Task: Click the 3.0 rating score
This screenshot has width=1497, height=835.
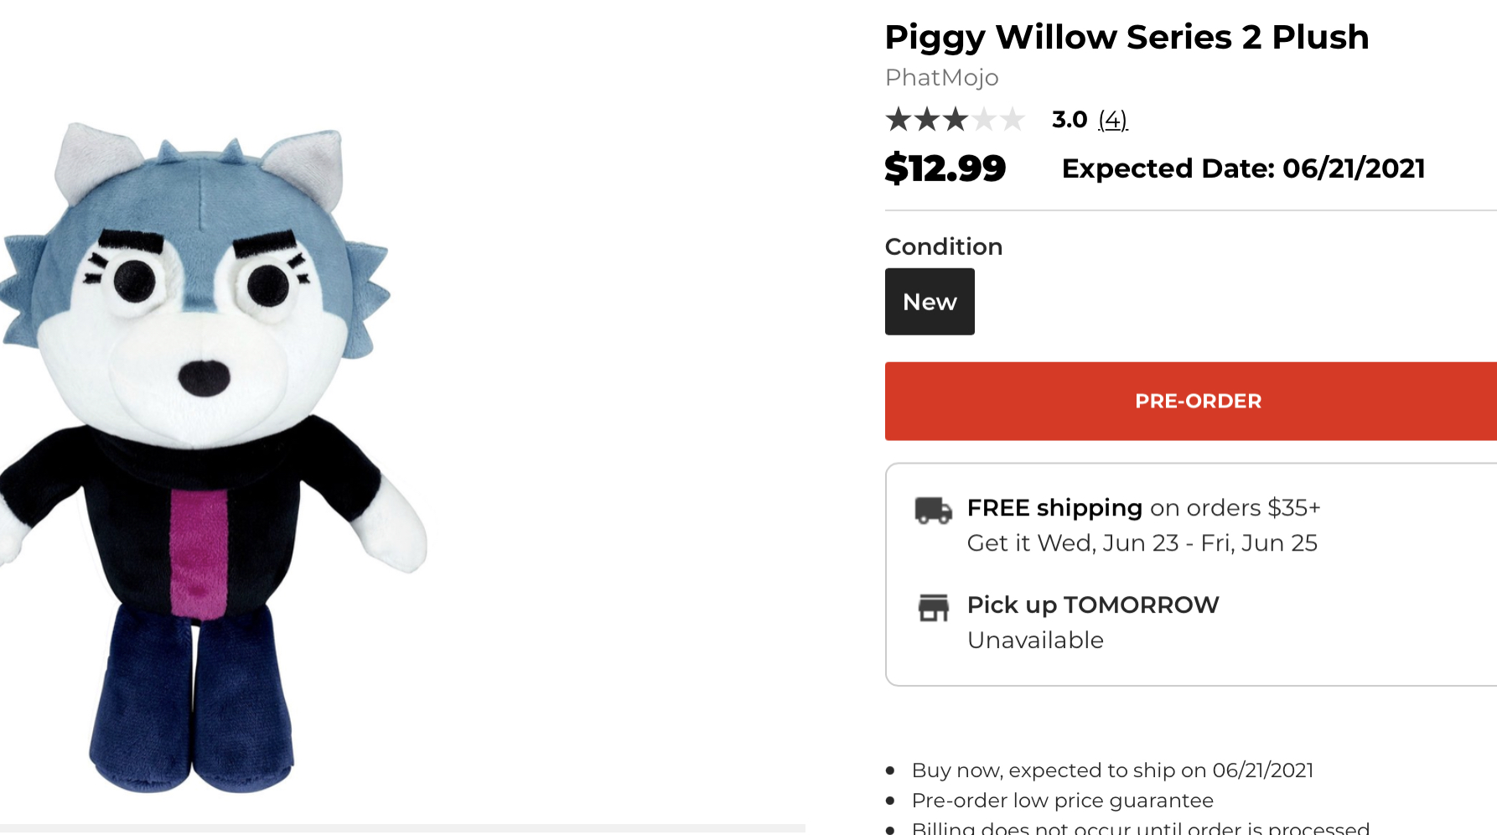Action: pos(1070,120)
